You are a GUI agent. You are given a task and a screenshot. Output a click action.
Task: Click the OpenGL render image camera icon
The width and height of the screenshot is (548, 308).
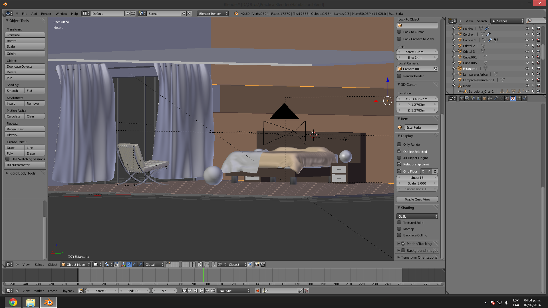(x=257, y=264)
